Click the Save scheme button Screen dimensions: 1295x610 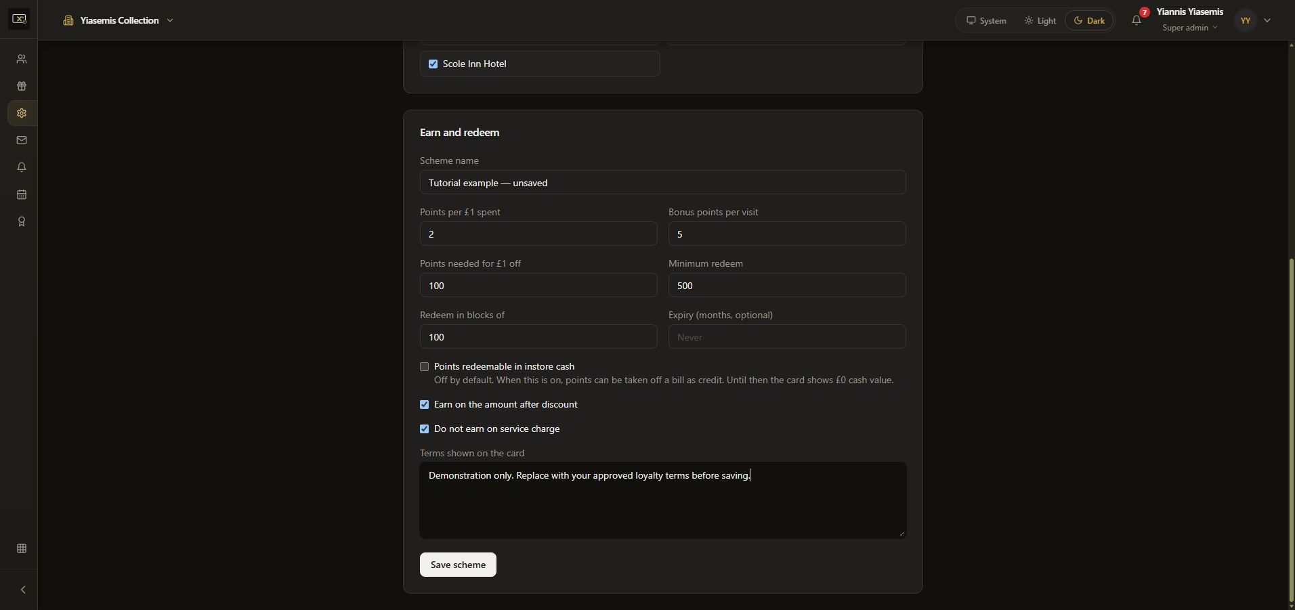(x=458, y=565)
